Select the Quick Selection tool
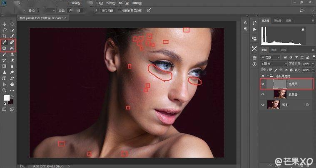Screen dimensions: 316x168 tap(12, 30)
